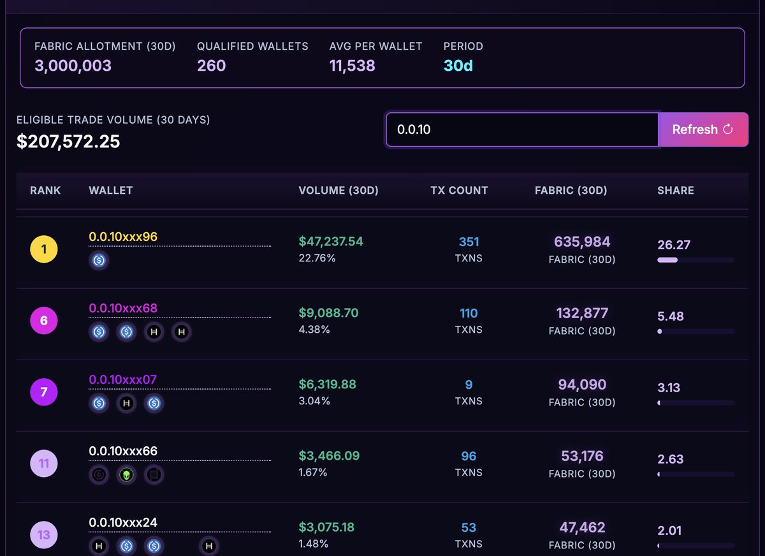Click the volume amount $3,466.09
The image size is (765, 556).
tap(329, 456)
